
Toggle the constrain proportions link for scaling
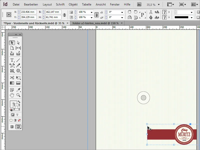pos(96,15)
